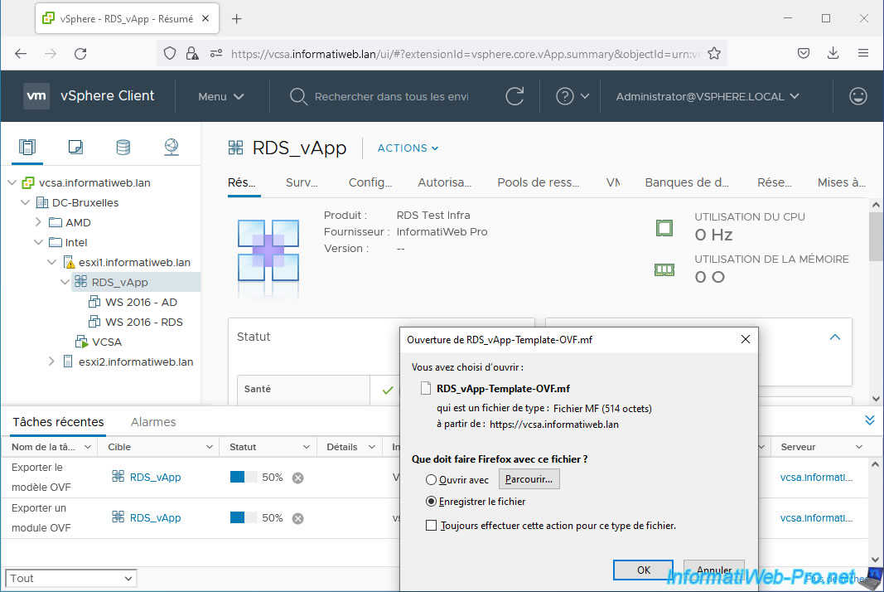Collapse the Intel folder
The height and width of the screenshot is (592, 884).
38,242
